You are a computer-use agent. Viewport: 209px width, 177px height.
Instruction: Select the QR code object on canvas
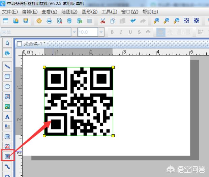point(79,101)
